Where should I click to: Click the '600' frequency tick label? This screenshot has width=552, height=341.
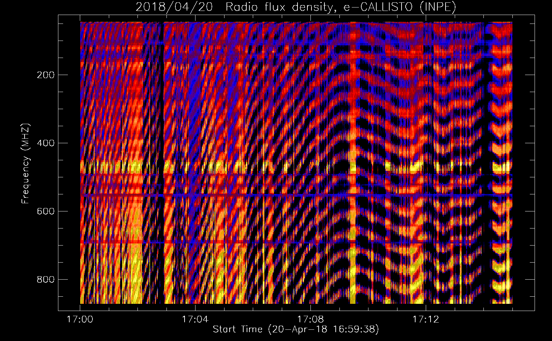(46, 211)
